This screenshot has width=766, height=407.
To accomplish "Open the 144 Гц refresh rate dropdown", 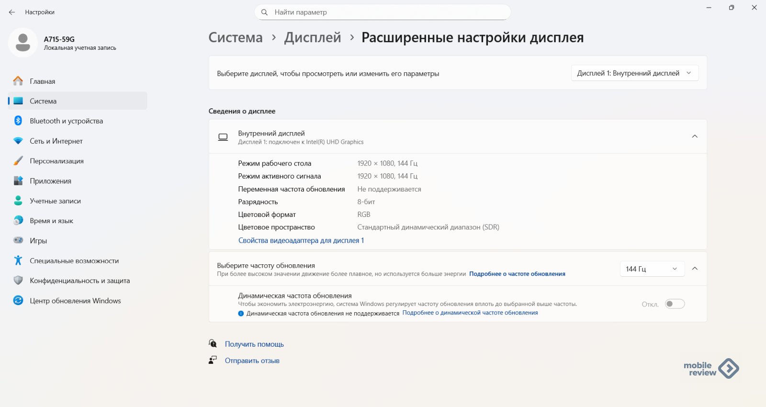I will click(x=652, y=269).
